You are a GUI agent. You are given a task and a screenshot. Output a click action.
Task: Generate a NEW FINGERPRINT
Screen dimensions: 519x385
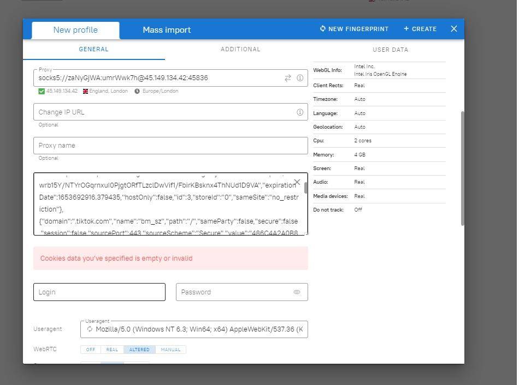[x=354, y=29]
